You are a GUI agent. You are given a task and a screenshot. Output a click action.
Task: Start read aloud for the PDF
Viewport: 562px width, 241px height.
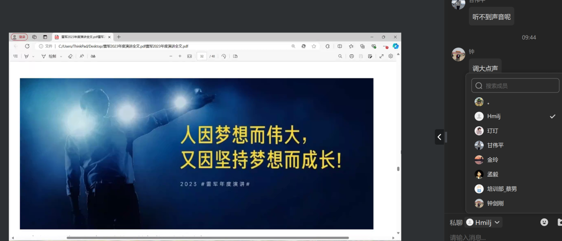pyautogui.click(x=82, y=56)
